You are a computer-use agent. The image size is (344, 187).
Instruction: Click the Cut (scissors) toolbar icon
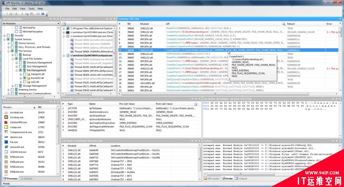pyautogui.click(x=22, y=14)
